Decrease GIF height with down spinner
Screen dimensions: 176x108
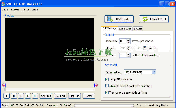(x=145, y=49)
